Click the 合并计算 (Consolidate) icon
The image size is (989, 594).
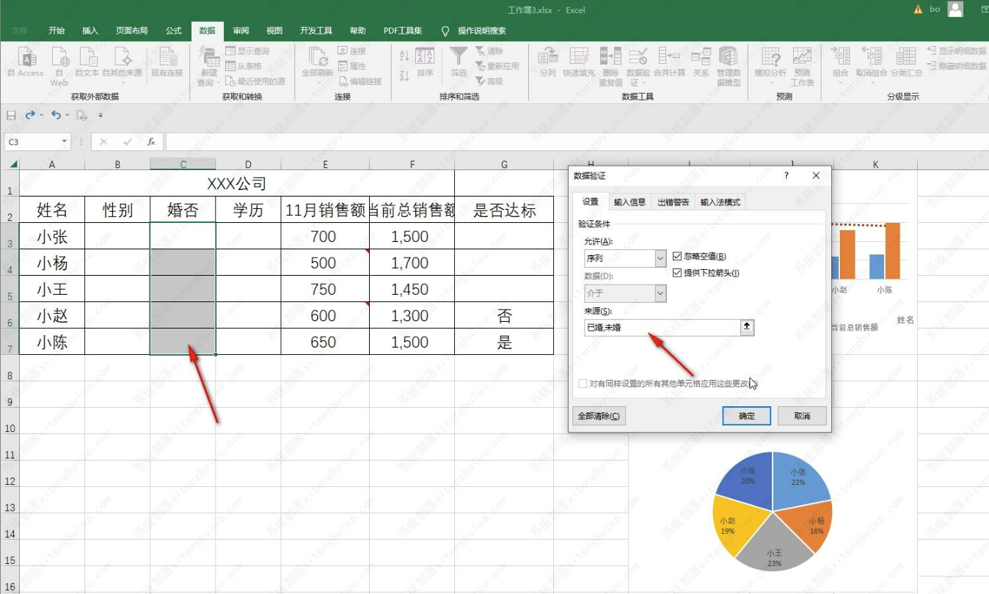point(668,57)
